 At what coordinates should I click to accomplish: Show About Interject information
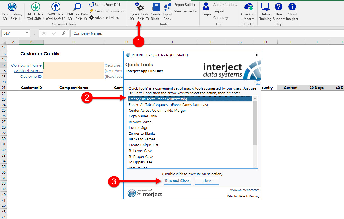click(292, 11)
